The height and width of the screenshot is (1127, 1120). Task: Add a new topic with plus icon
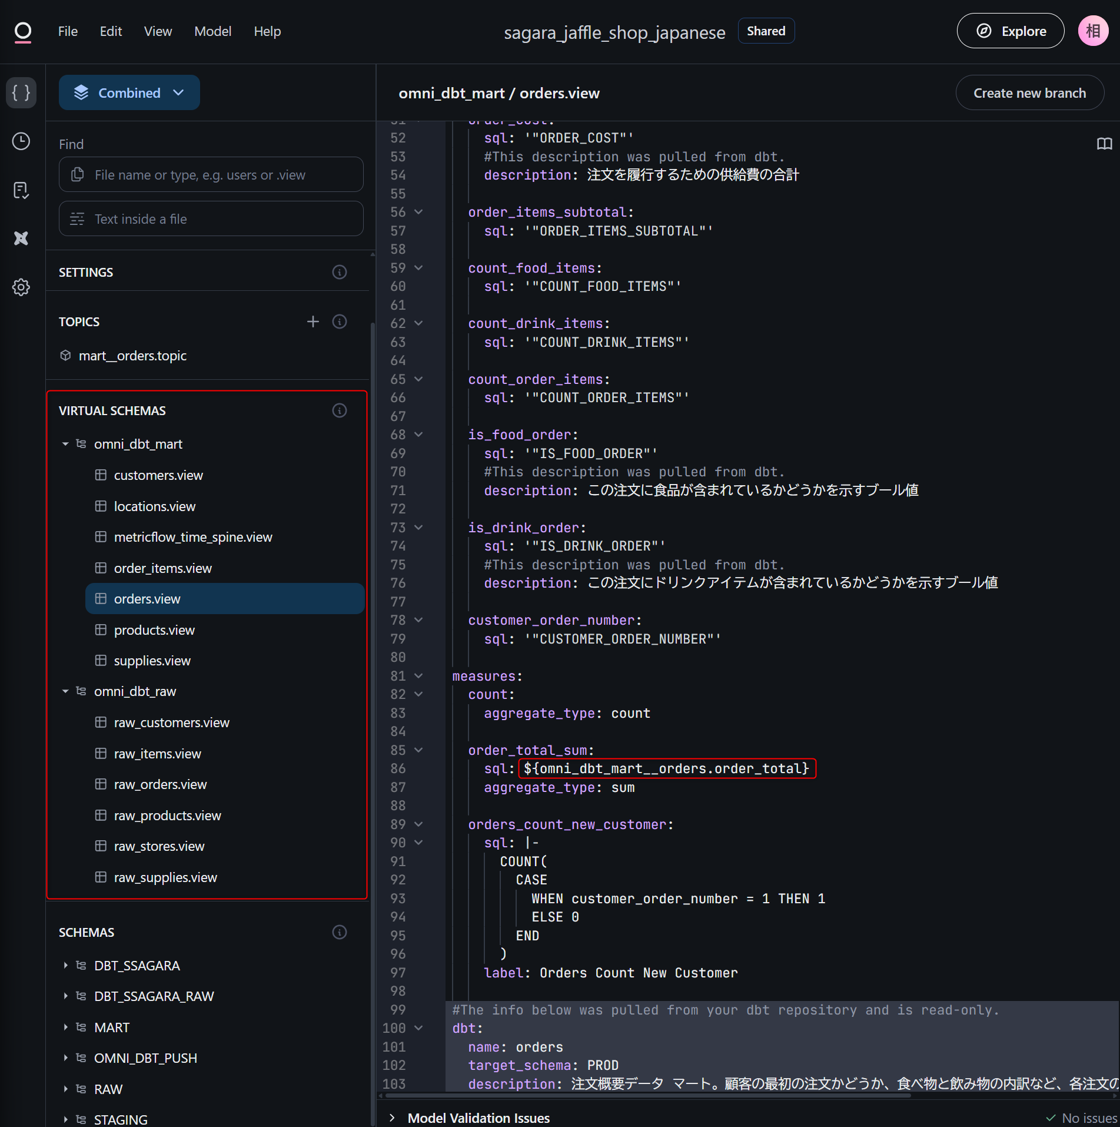[313, 321]
